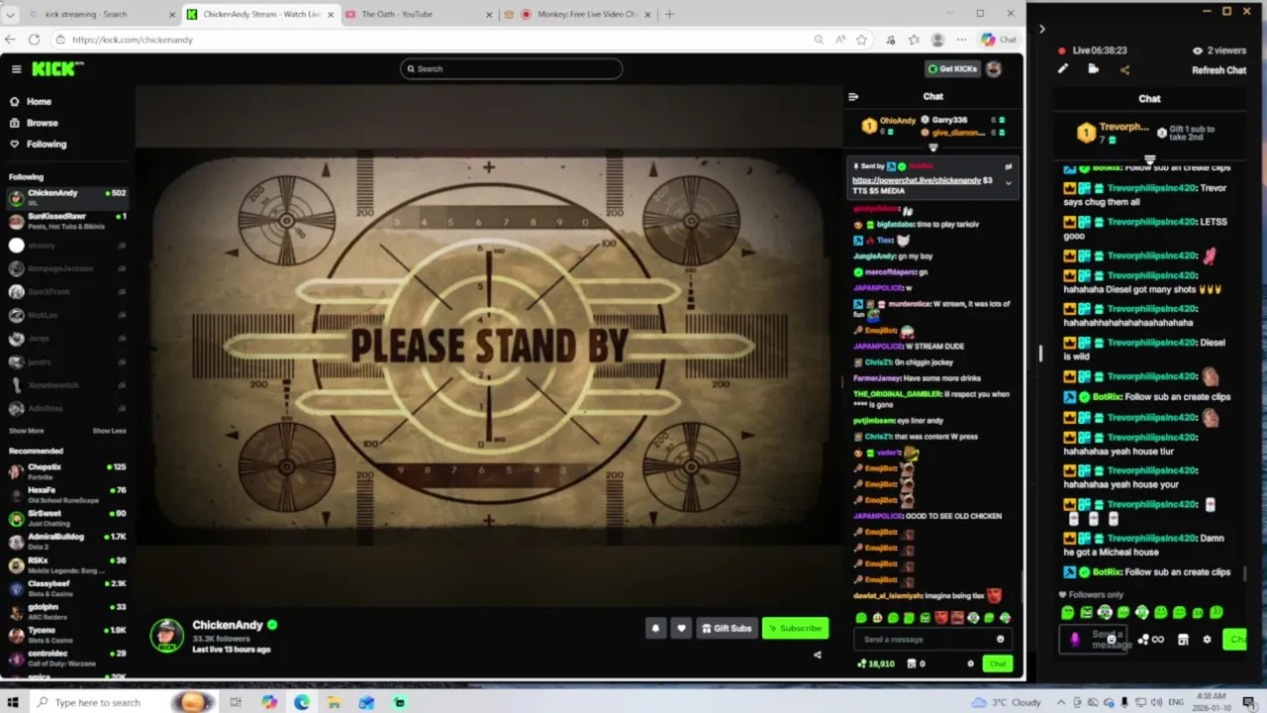Open the Kick hamburger menu
The image size is (1267, 713).
coord(16,68)
